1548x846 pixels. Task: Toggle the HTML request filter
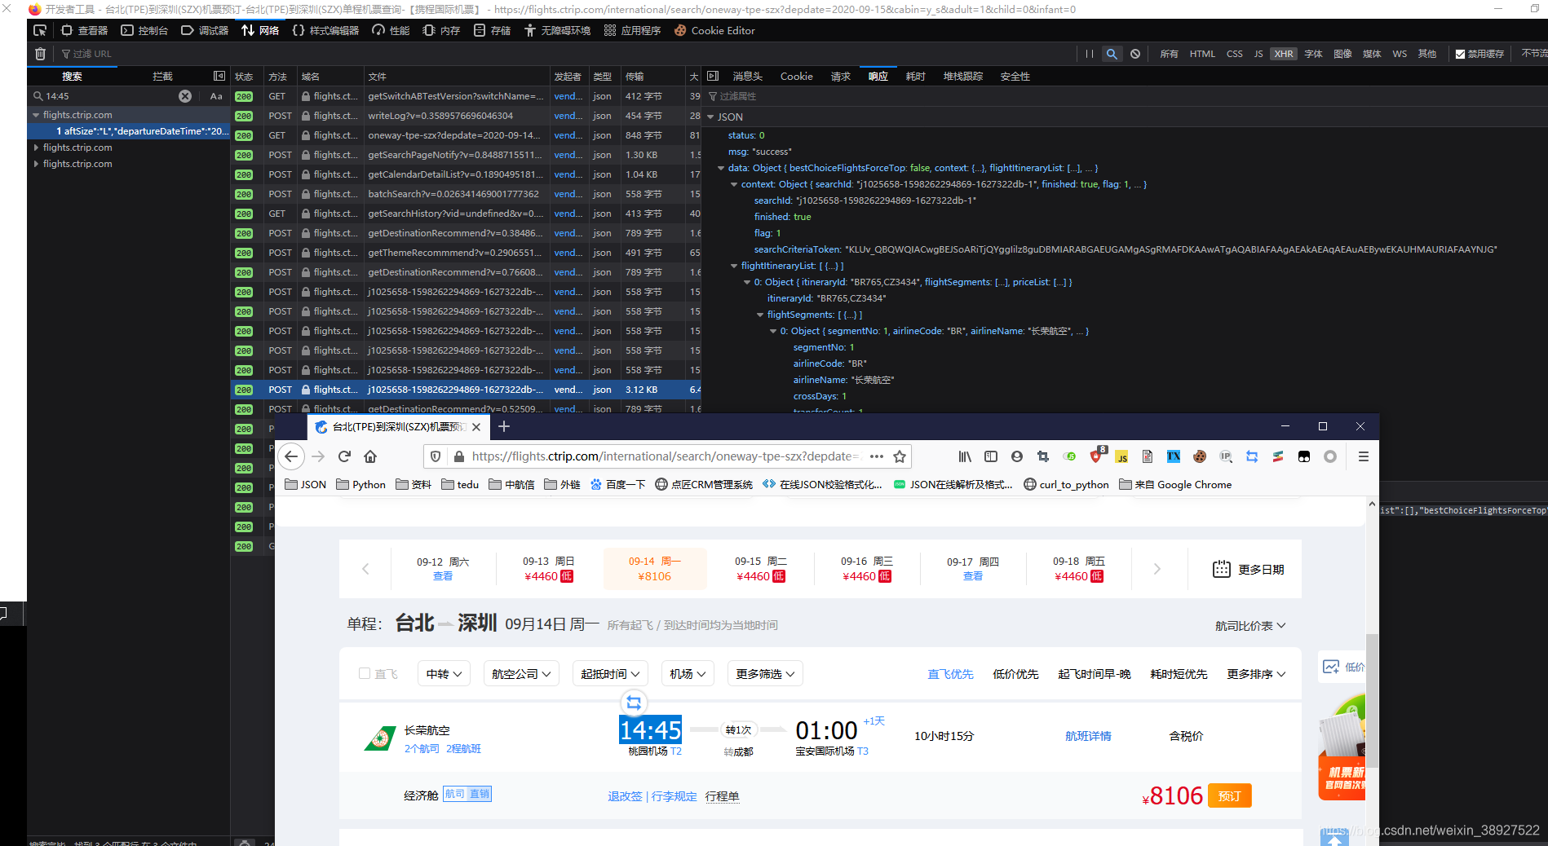pyautogui.click(x=1202, y=54)
